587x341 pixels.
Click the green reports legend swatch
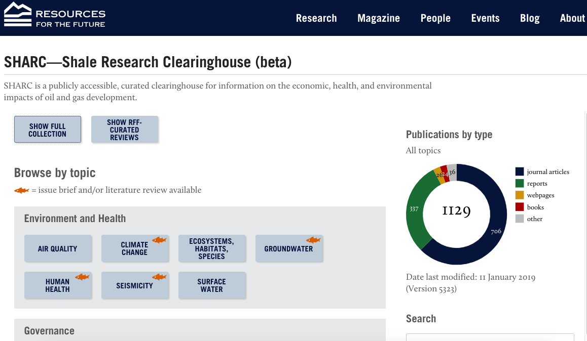click(520, 183)
